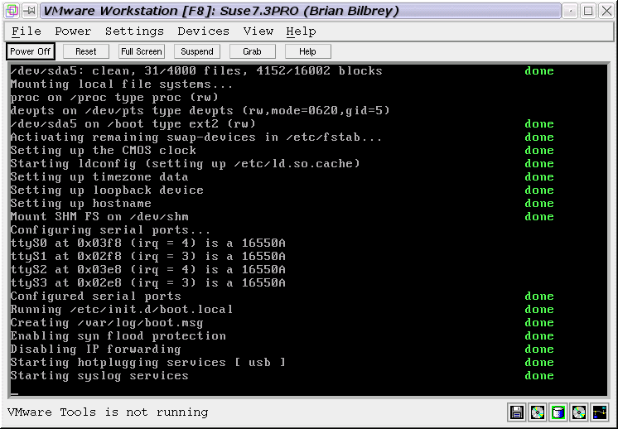
Task: Switch VM to Full Screen
Action: pyautogui.click(x=141, y=51)
